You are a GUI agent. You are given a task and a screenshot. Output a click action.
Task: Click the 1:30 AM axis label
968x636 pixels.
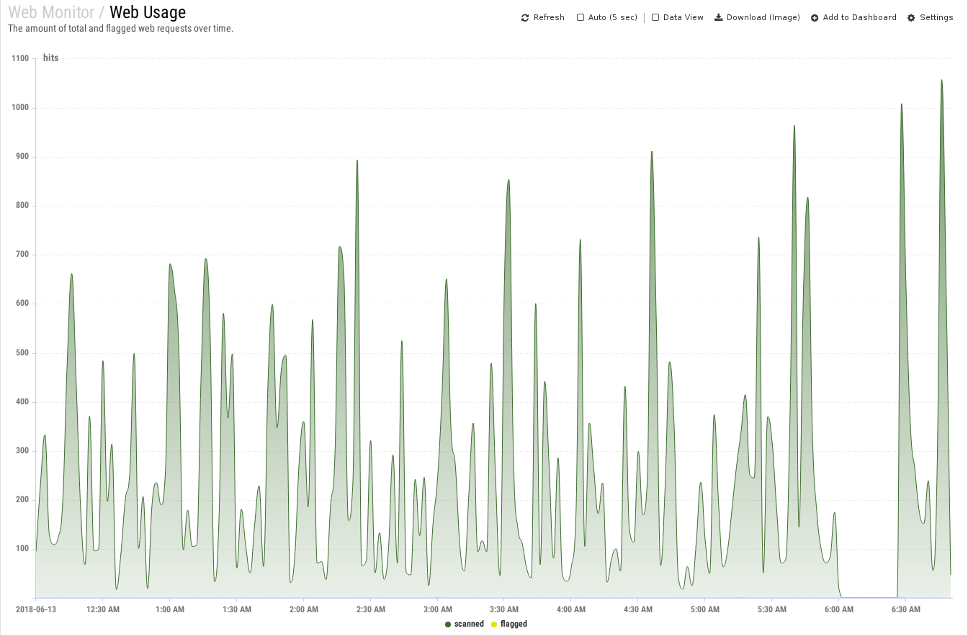point(237,609)
